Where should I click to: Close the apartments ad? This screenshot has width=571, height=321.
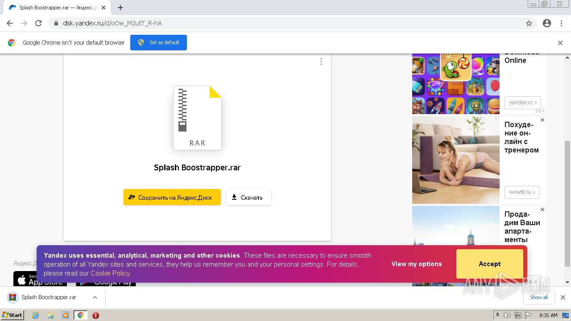542,210
